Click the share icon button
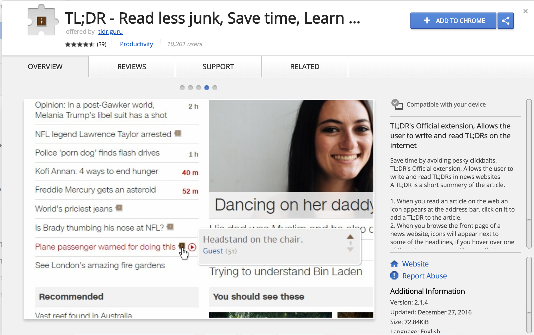The height and width of the screenshot is (335, 534). click(505, 21)
